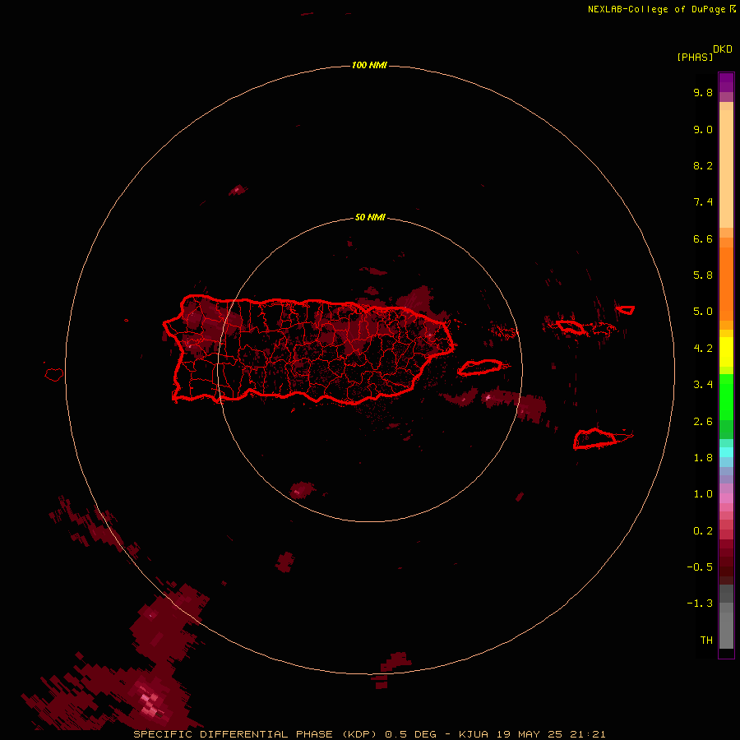Select the 4.2 value on the color scale
This screenshot has width=740, height=740.
click(703, 349)
